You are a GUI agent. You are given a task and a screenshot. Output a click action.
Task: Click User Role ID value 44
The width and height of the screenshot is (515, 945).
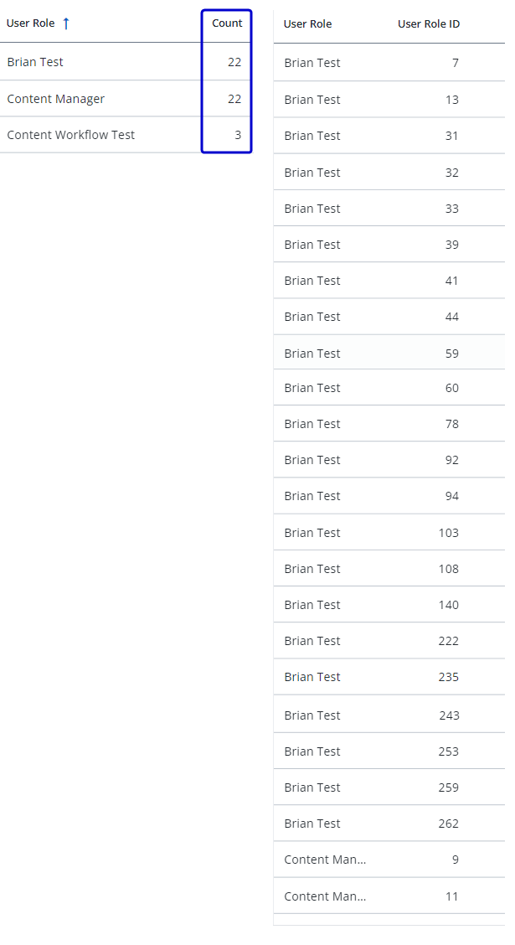tap(452, 317)
